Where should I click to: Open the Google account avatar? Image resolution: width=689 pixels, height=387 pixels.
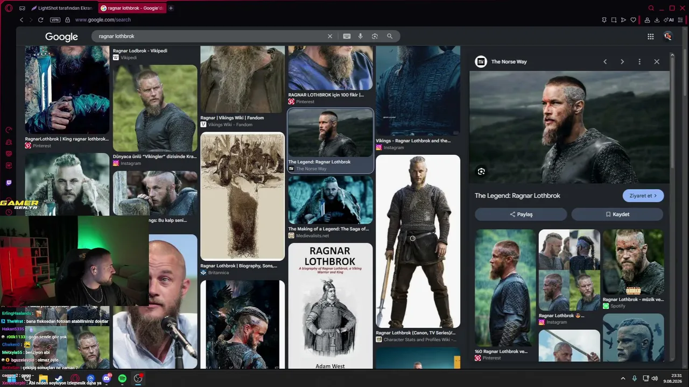668,36
